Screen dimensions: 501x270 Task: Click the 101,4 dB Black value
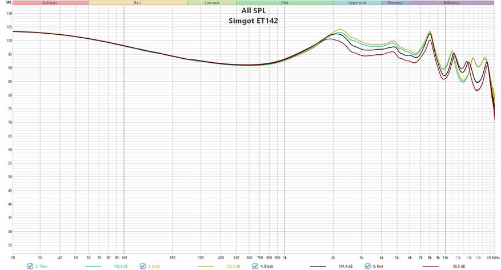pos(346,266)
